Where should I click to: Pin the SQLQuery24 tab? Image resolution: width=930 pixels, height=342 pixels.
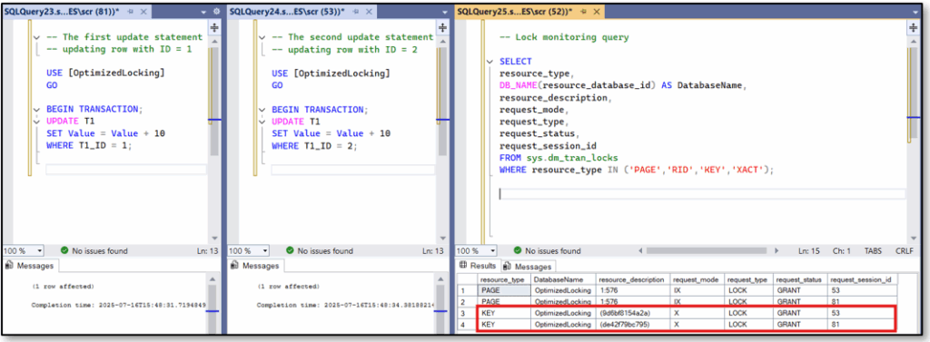pos(356,11)
